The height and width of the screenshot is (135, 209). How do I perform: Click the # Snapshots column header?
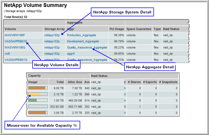pos(168,82)
